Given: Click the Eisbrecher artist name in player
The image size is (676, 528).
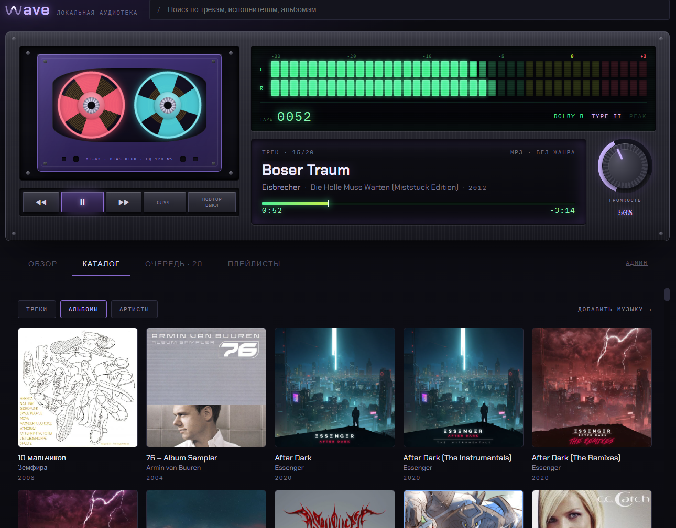Looking at the screenshot, I should tap(281, 187).
